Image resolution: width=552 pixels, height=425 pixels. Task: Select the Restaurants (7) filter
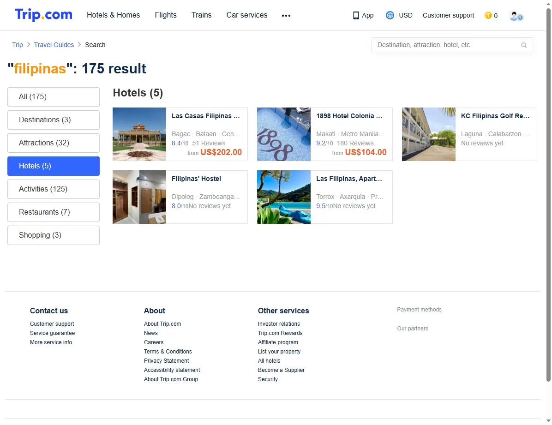pos(54,212)
